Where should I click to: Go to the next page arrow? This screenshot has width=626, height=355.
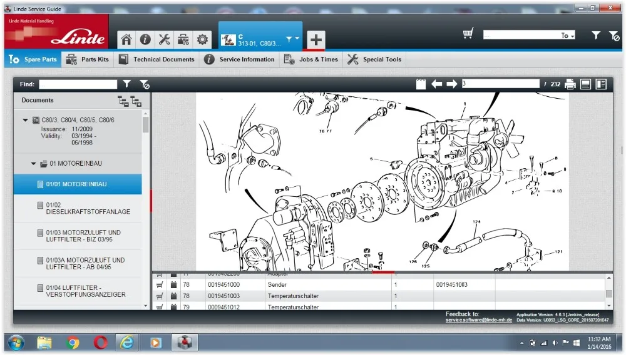[x=451, y=84]
